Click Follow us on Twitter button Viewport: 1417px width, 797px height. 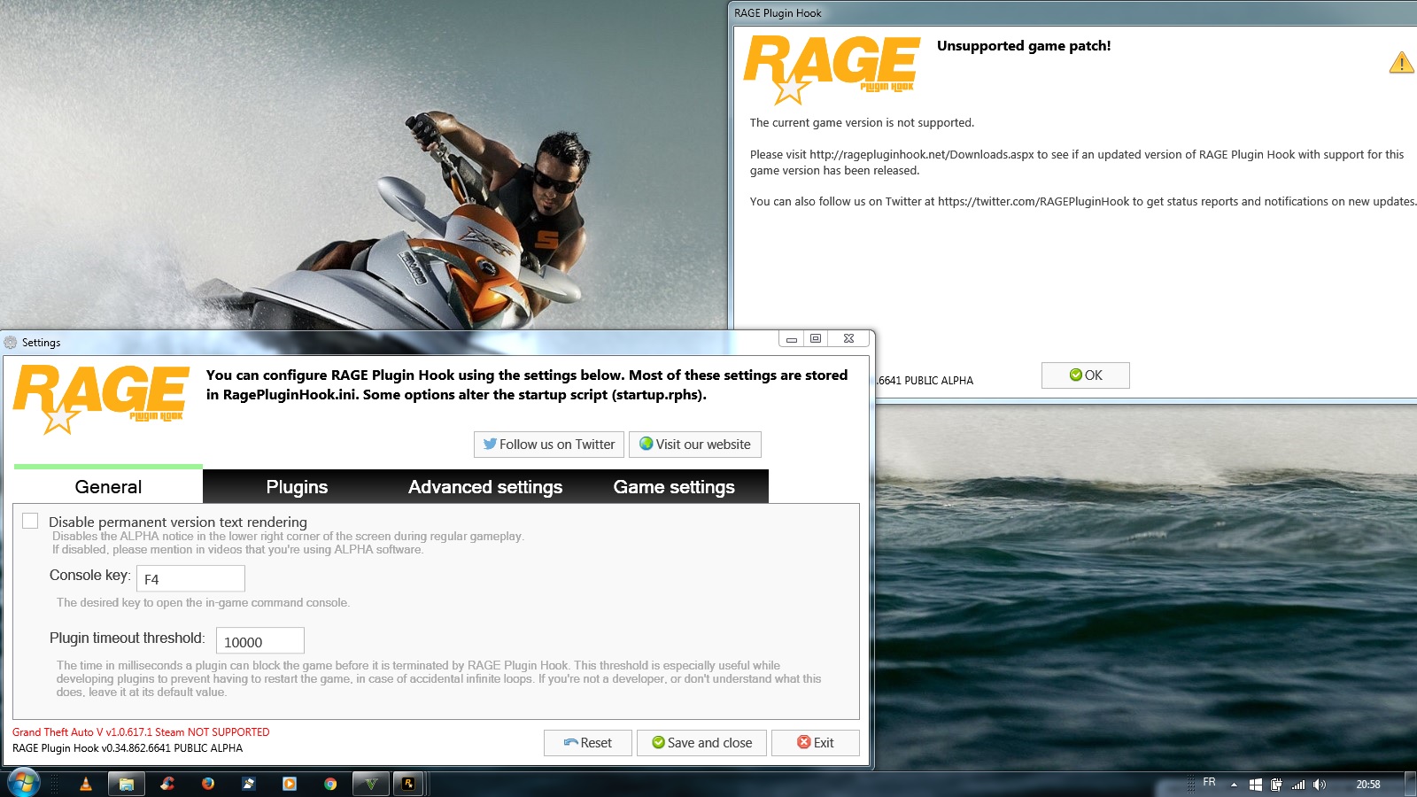click(549, 445)
